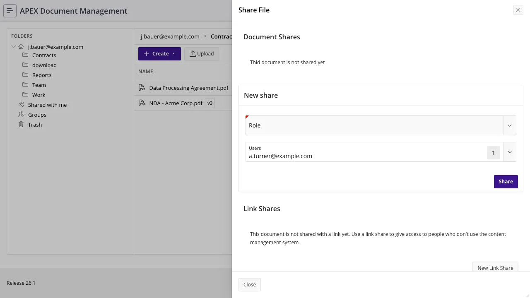Open the Create dropdown button

coord(159,54)
